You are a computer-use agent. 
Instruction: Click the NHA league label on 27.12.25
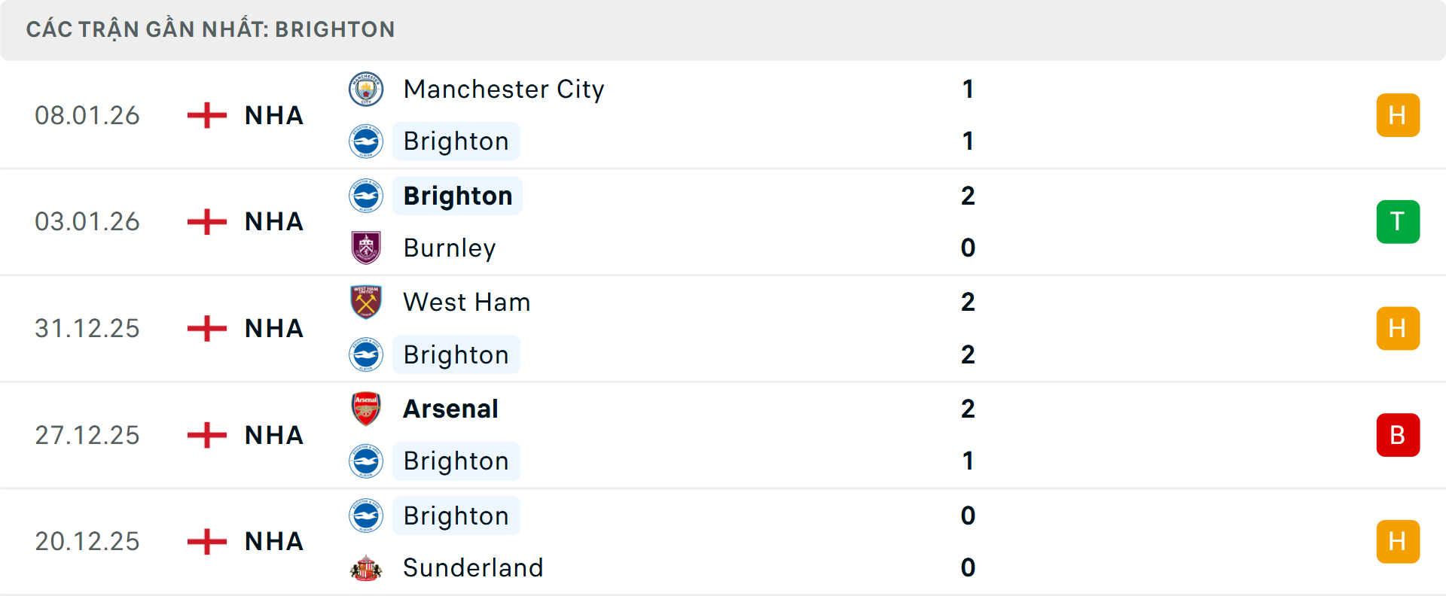[274, 435]
